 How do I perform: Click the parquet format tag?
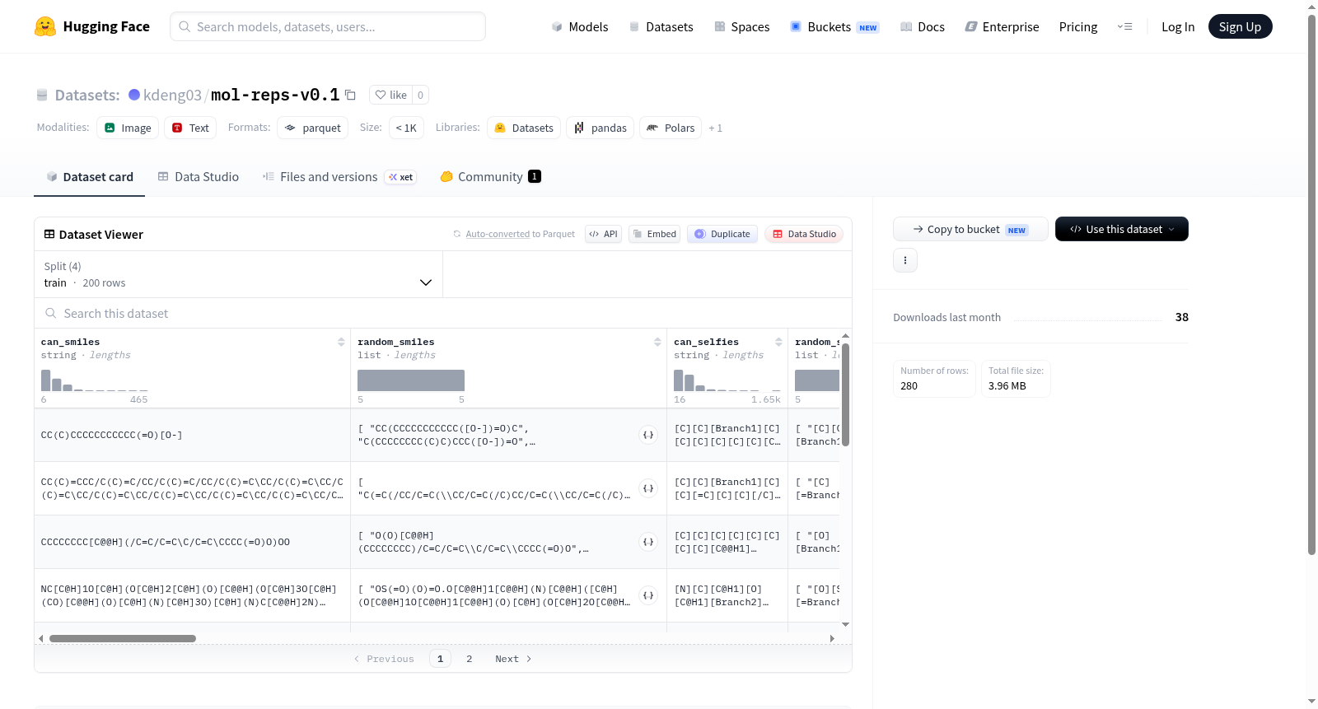(x=312, y=128)
